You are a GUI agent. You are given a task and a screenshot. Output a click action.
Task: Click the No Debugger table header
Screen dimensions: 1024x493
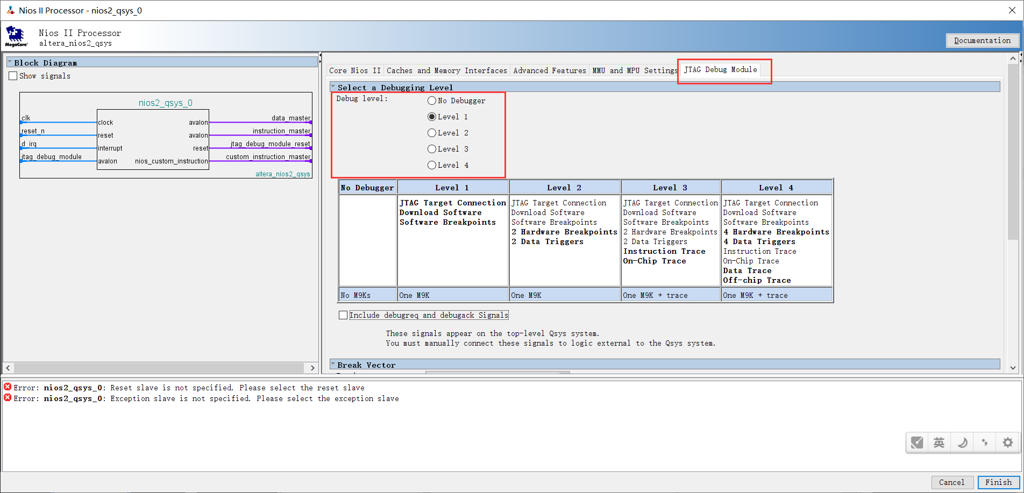(x=367, y=188)
